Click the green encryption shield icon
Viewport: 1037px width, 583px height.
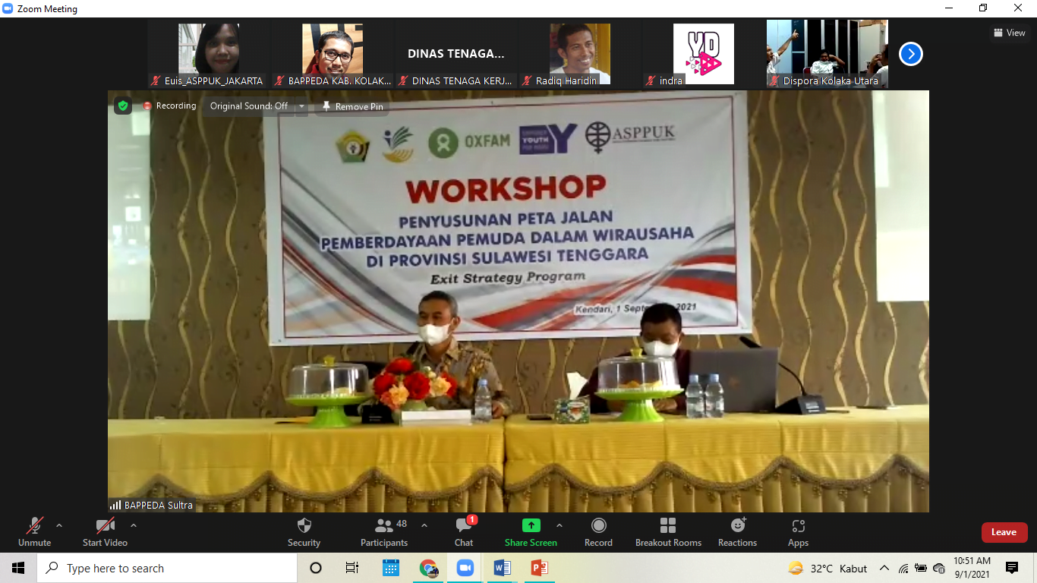tap(123, 106)
